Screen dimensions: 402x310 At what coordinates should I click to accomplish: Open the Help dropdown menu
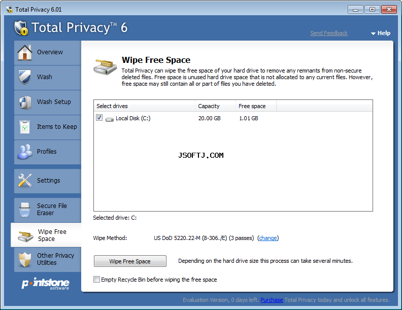coord(381,33)
